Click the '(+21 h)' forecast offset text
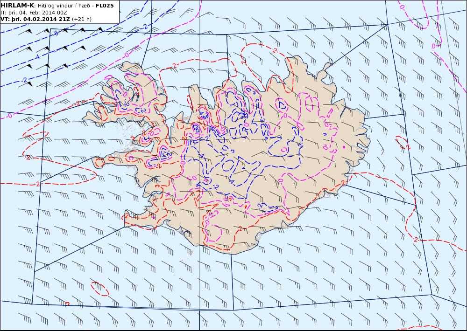 82,19
